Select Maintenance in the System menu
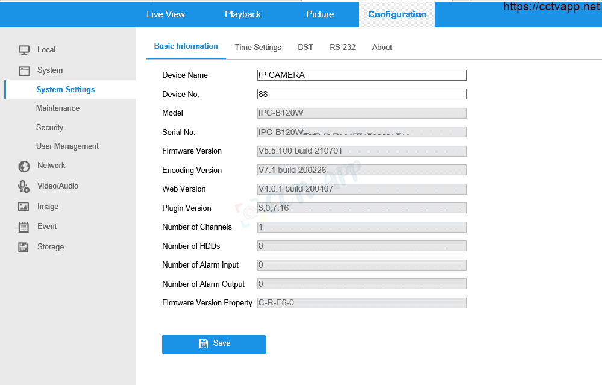The width and height of the screenshot is (602, 385). point(58,108)
